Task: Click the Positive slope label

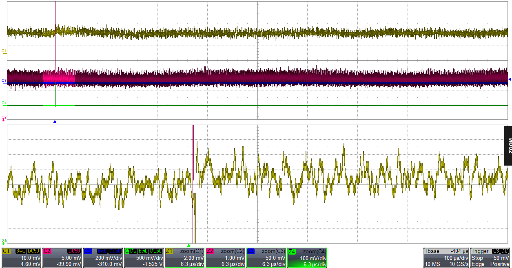Action: tap(500, 264)
